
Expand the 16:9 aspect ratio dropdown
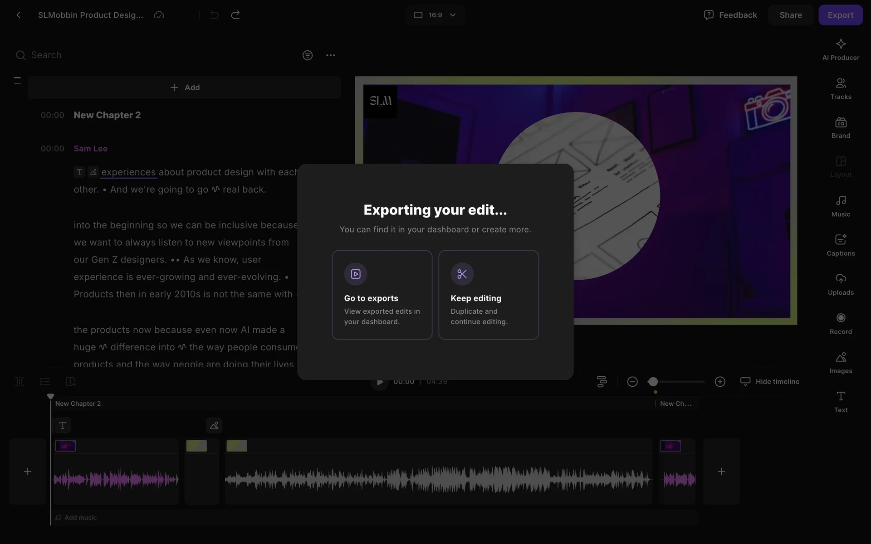point(435,15)
